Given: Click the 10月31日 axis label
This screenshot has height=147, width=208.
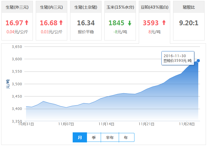Looking at the screenshot, I should (x=26, y=124).
